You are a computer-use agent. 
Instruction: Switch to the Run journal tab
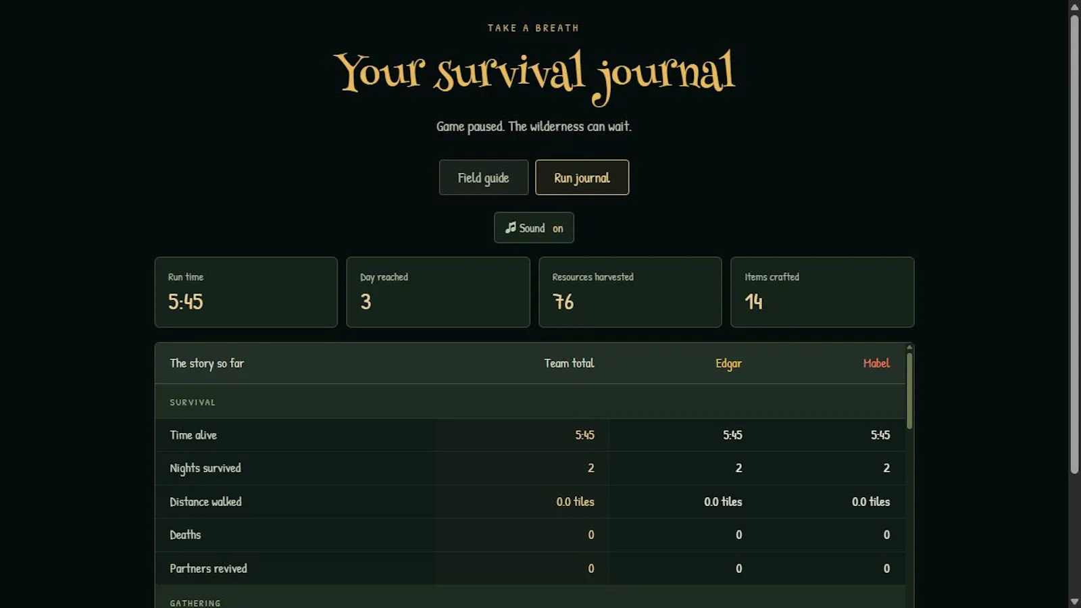coord(582,178)
